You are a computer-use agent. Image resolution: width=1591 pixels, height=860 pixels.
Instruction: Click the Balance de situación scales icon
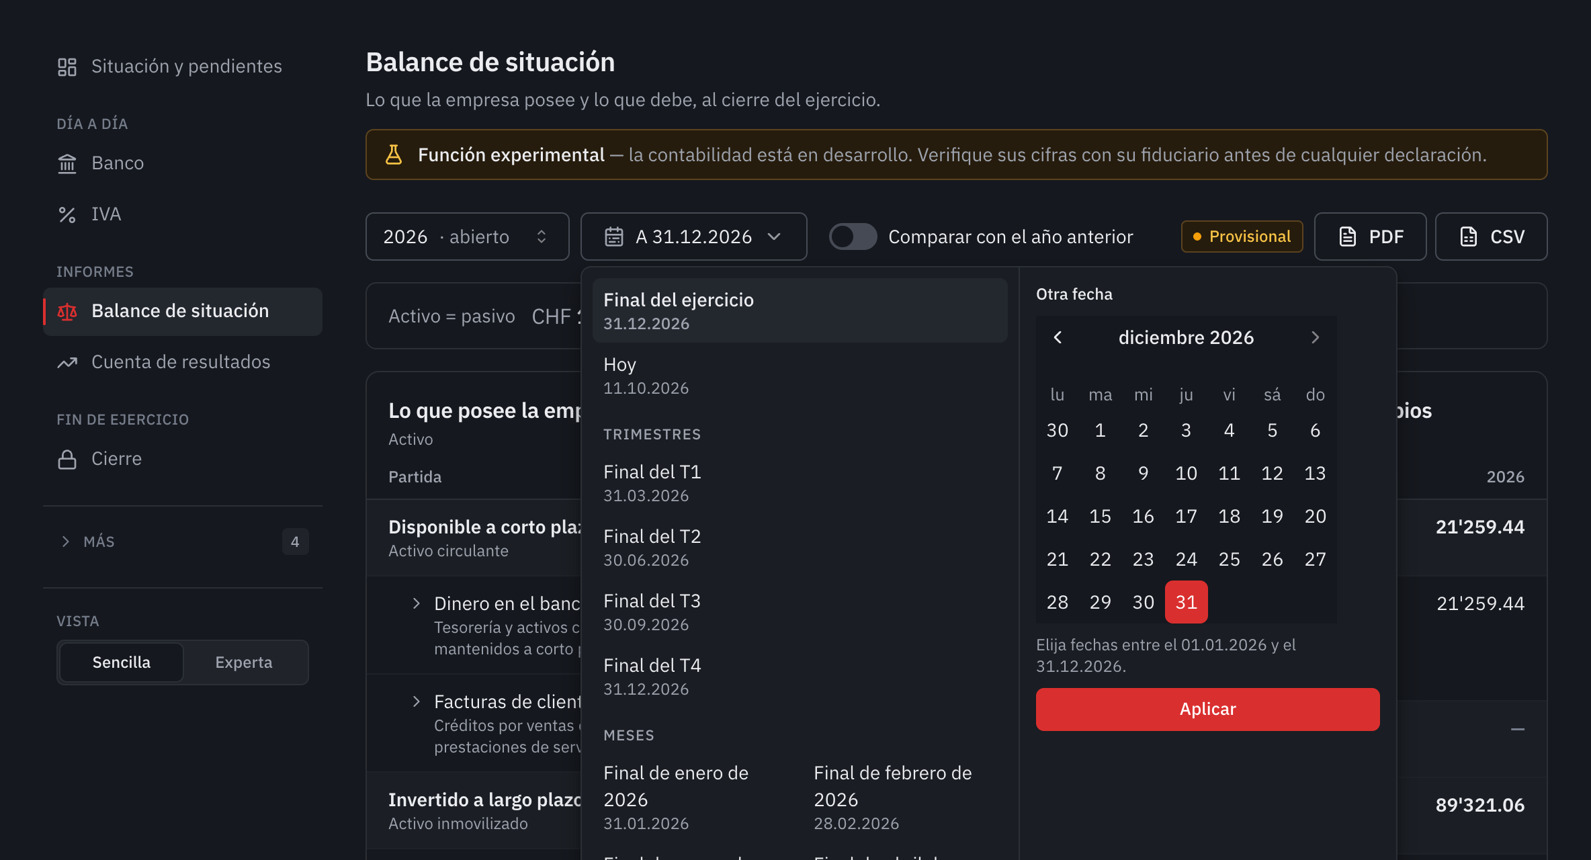click(67, 311)
